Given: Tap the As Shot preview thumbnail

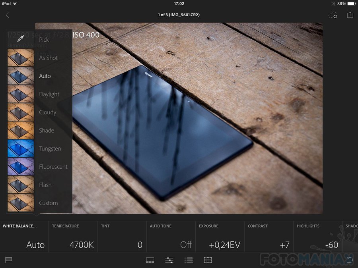Looking at the screenshot, I should (x=21, y=58).
